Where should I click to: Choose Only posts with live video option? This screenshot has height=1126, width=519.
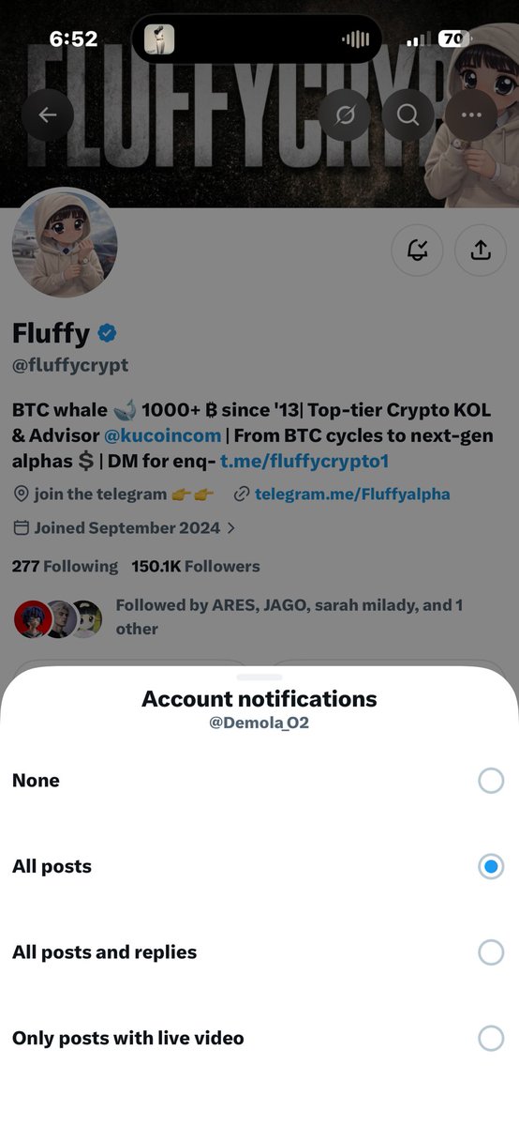click(x=259, y=1038)
